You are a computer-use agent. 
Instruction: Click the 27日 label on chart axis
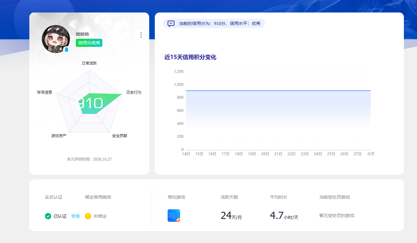[x=357, y=154]
